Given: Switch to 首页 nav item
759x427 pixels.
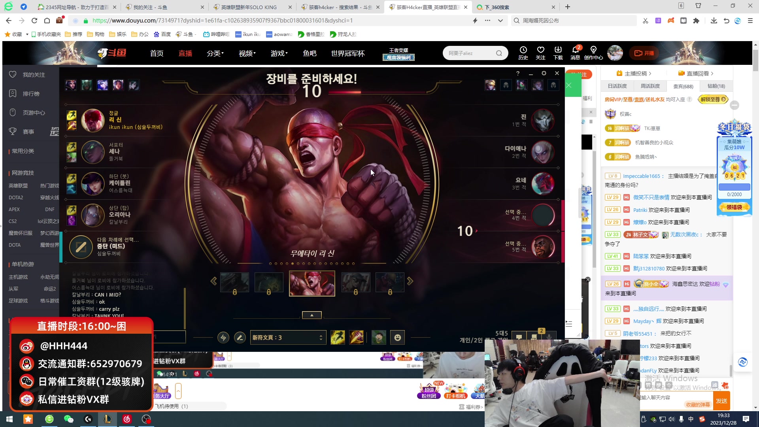Looking at the screenshot, I should click(157, 53).
